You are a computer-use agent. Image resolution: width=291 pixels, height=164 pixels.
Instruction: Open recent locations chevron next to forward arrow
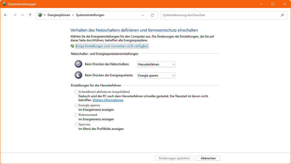(23, 15)
